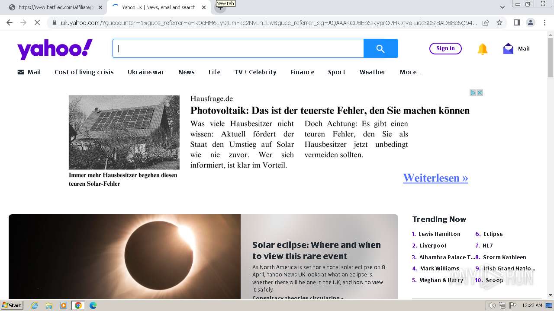Navigate to the Sport section
Viewport: 554px width, 311px height.
pos(337,72)
